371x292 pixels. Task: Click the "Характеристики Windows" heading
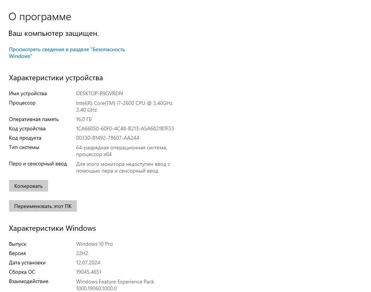(52, 229)
